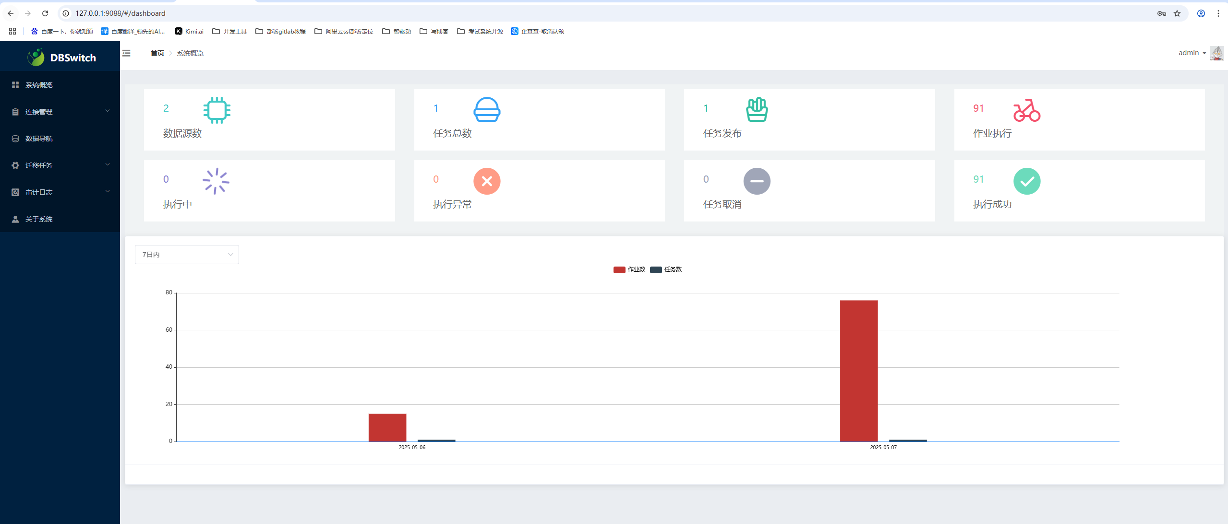The height and width of the screenshot is (524, 1228).
Task: Click the red X icon for 执行异常
Action: (x=486, y=181)
